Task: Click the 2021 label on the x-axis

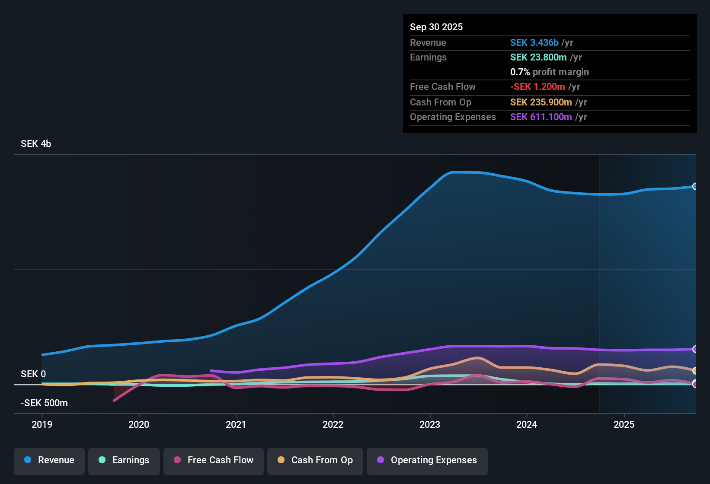Action: [236, 425]
